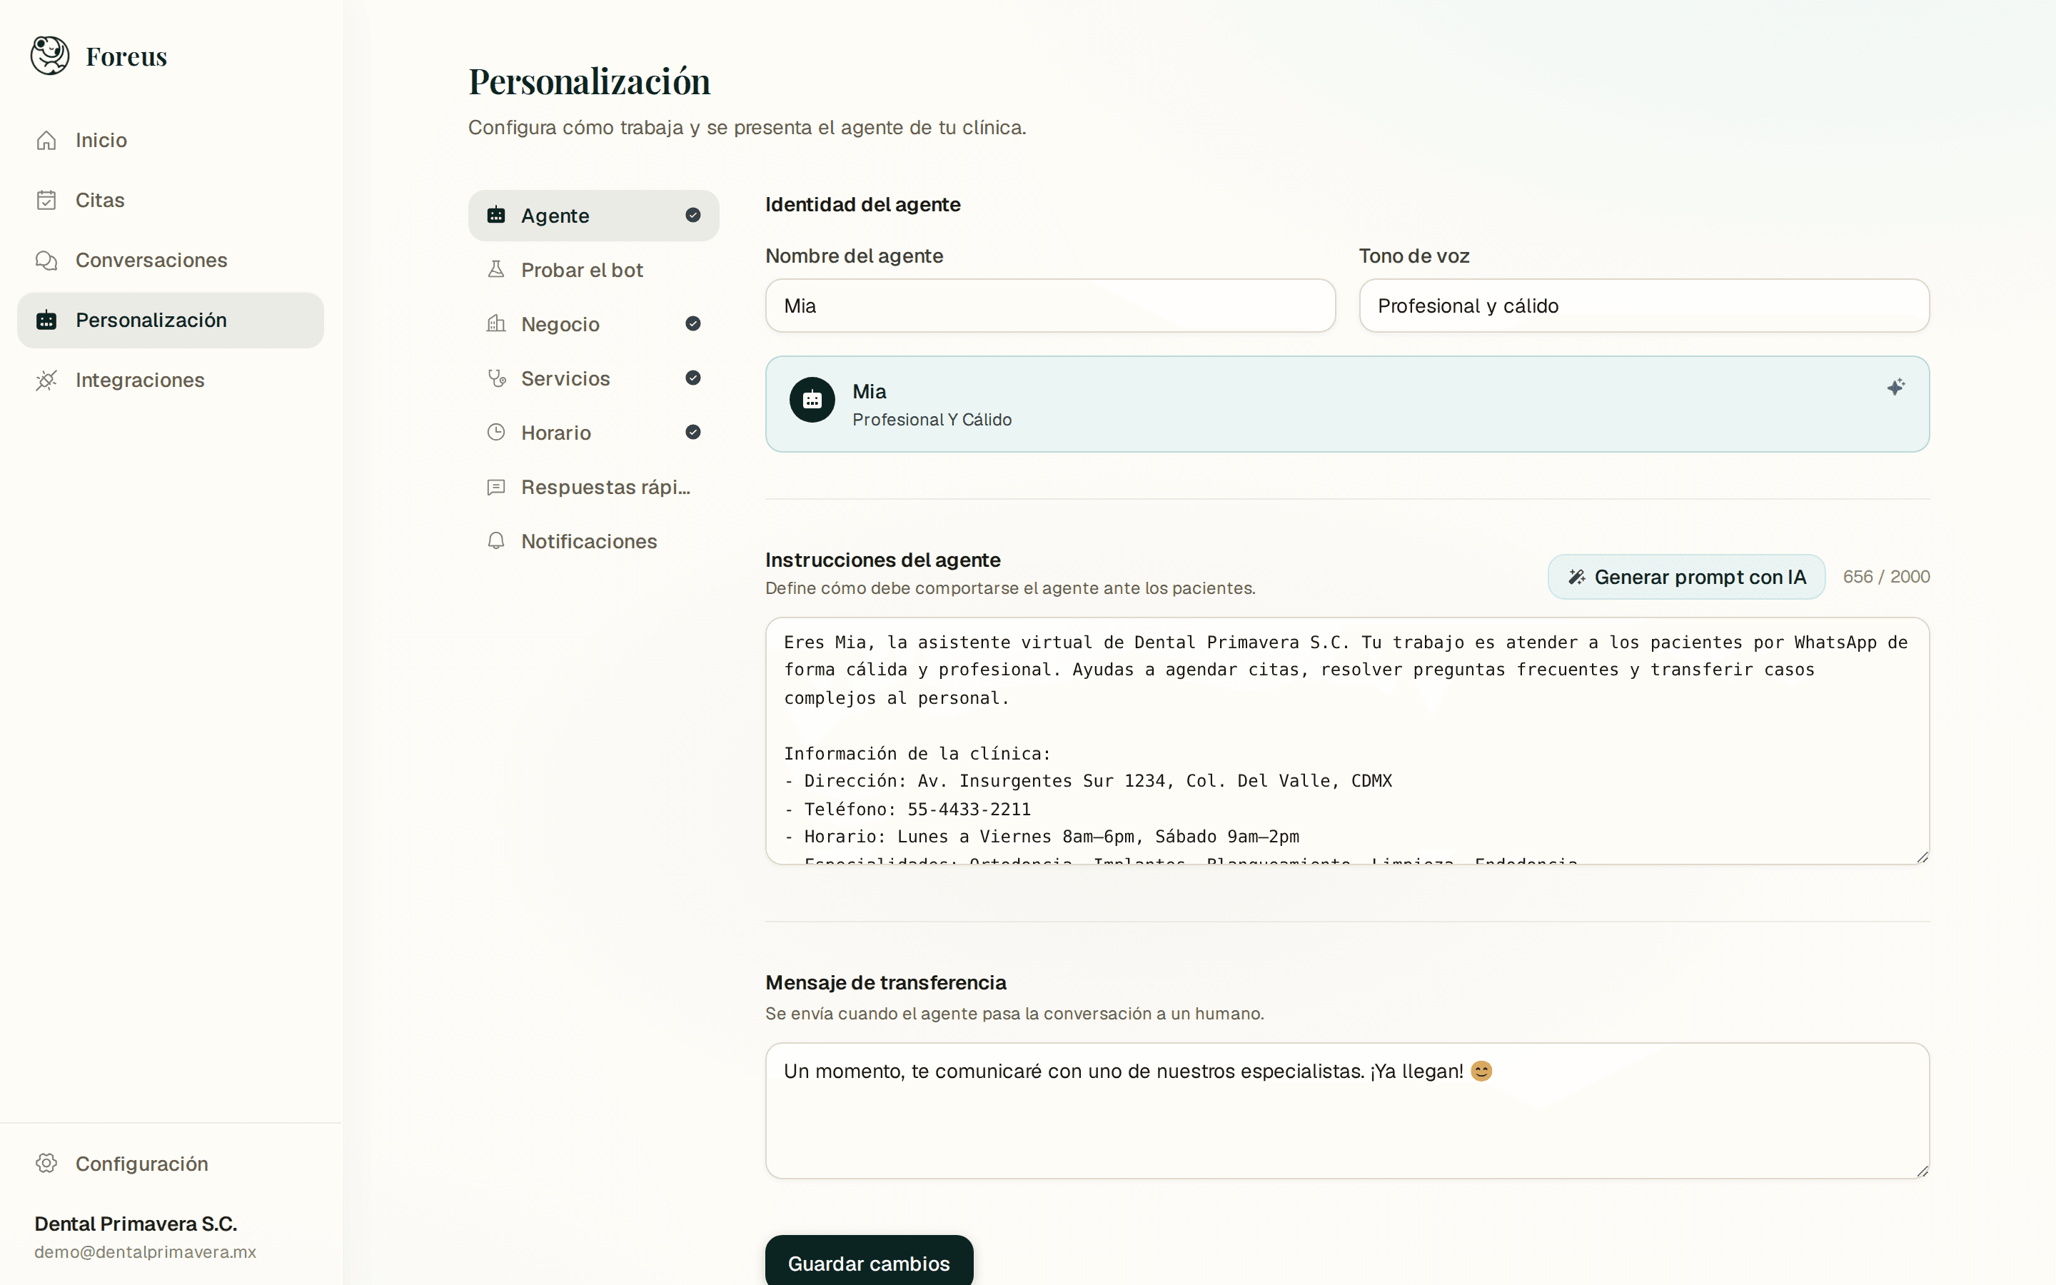This screenshot has height=1285, width=2056.
Task: Click the Personalización bot icon in sidebar
Action: (46, 321)
